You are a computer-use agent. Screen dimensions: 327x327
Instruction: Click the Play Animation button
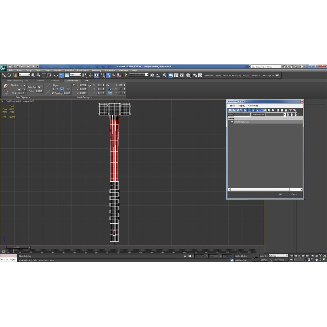pos(299,256)
